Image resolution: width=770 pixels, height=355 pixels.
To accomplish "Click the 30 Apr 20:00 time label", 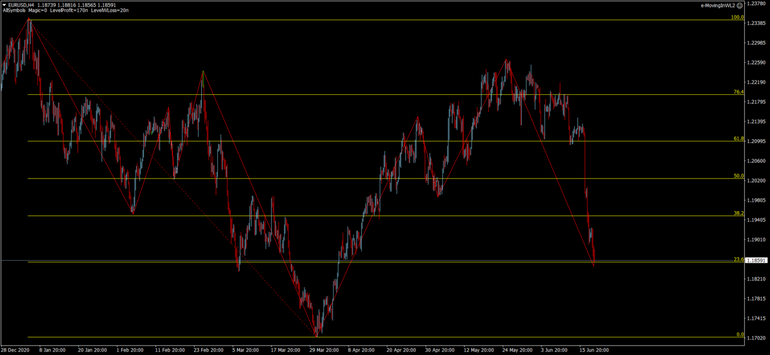I will coord(440,350).
